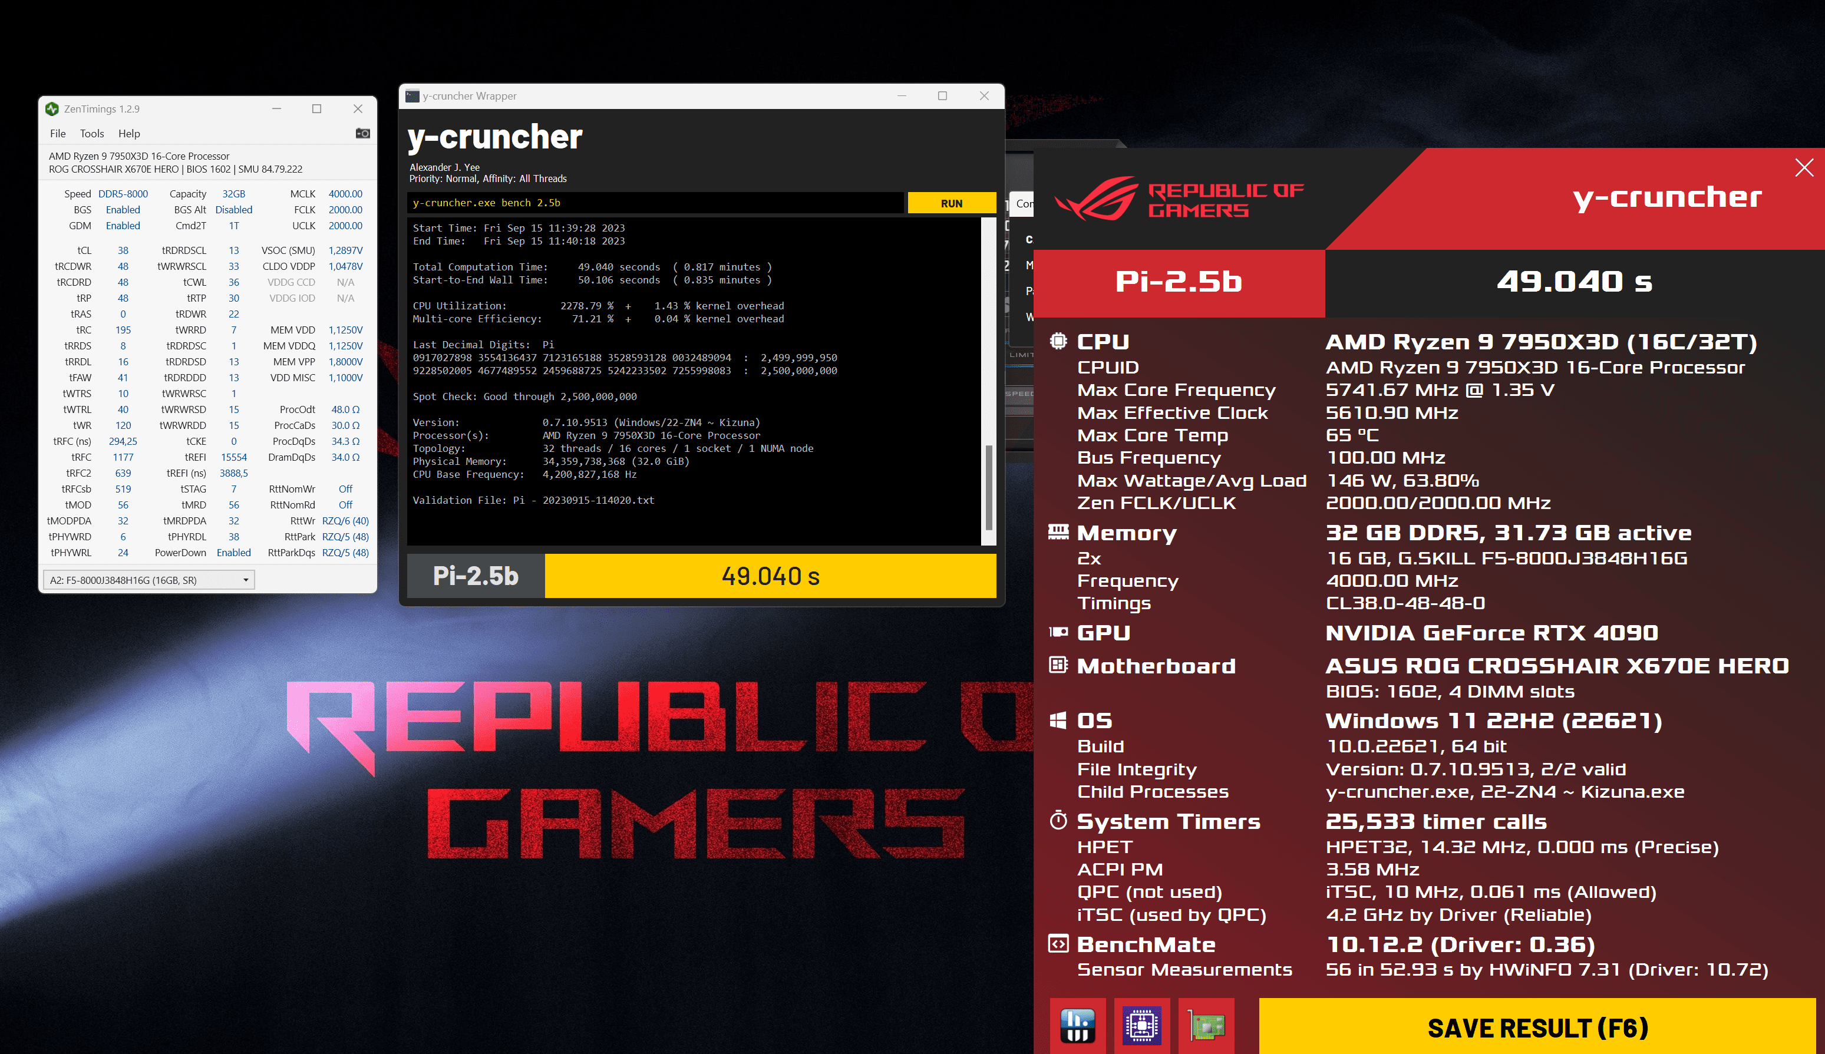
Task: Close the BenchMate y-cruncher result panel
Action: tap(1804, 168)
